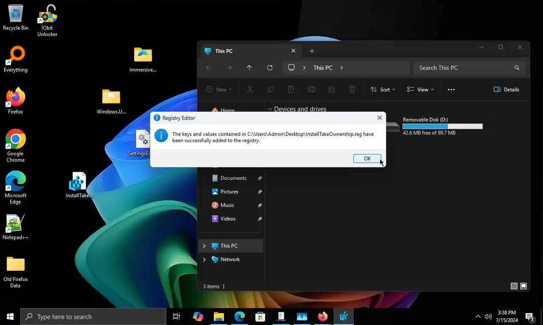Go back in File Explorer navigation

208,68
